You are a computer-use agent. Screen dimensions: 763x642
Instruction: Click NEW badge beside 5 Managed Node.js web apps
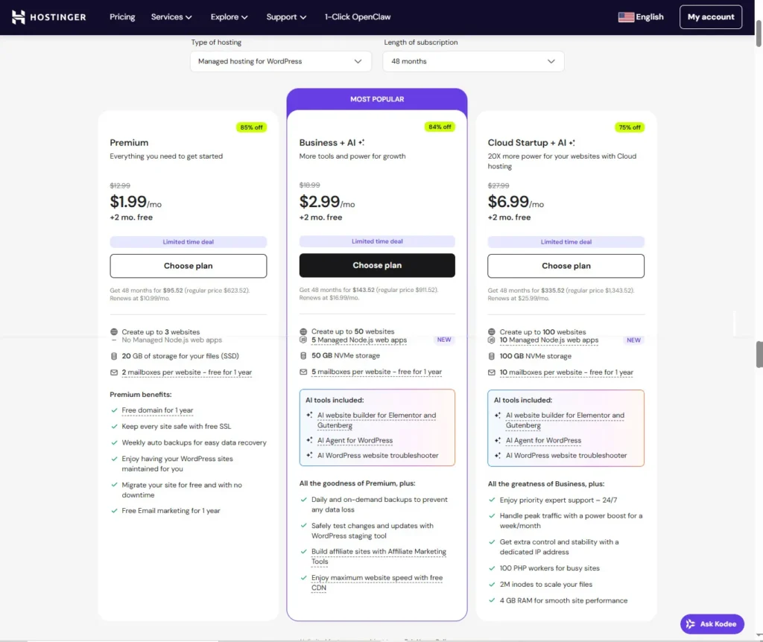coord(444,340)
